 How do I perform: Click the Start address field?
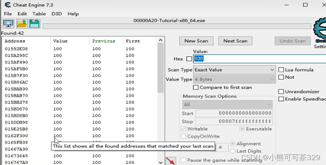(x=234, y=113)
